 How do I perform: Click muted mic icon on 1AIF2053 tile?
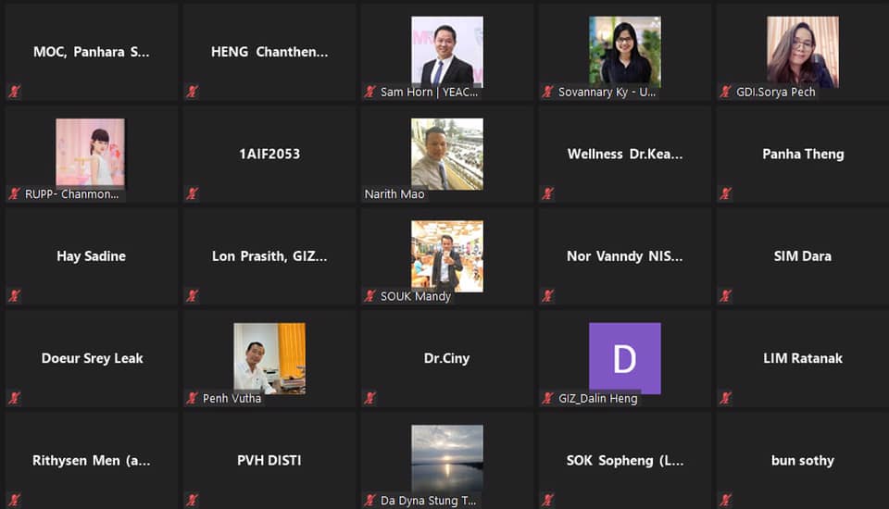coord(193,193)
